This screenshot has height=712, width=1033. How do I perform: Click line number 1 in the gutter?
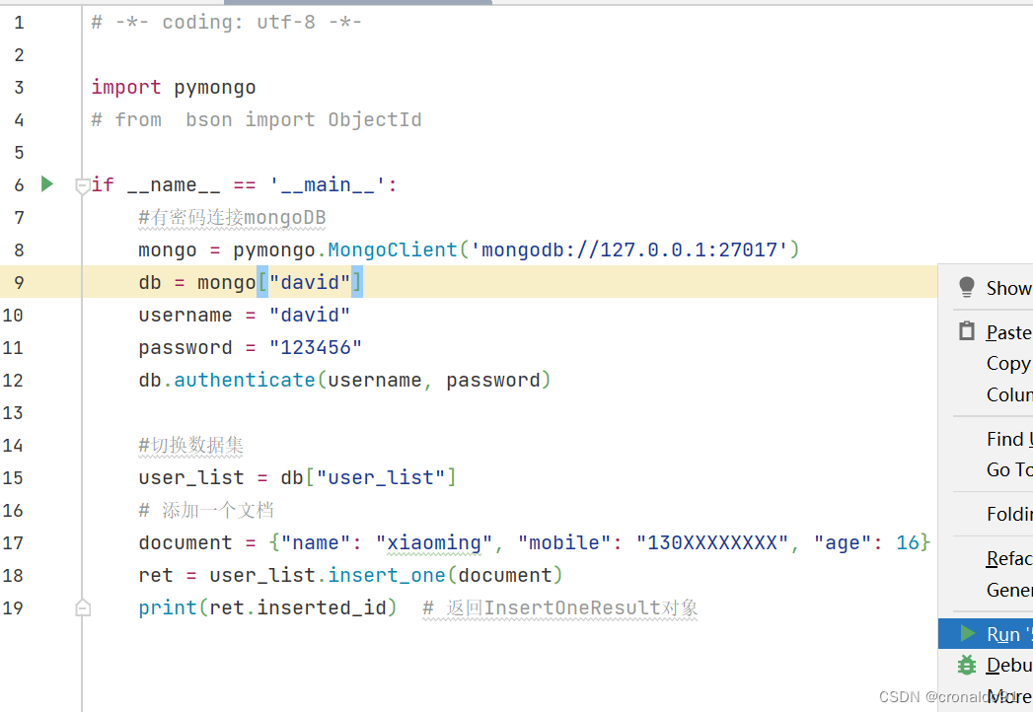(x=19, y=23)
